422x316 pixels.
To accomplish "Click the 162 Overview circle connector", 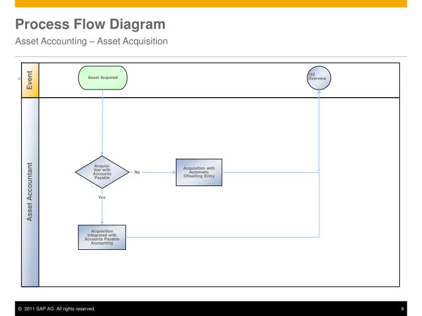I will point(319,78).
